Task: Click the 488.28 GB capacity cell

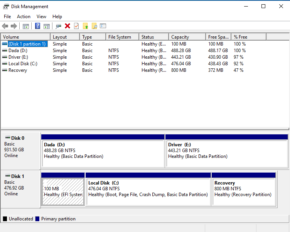Action: point(181,50)
